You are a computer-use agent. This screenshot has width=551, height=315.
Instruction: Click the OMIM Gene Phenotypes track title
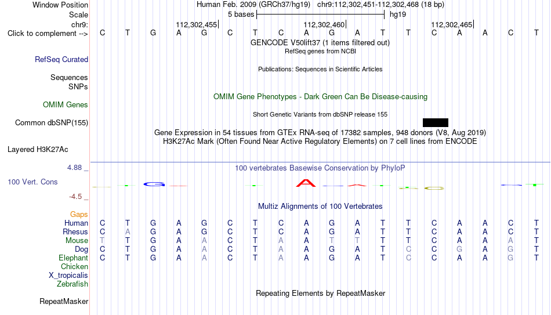click(x=320, y=97)
